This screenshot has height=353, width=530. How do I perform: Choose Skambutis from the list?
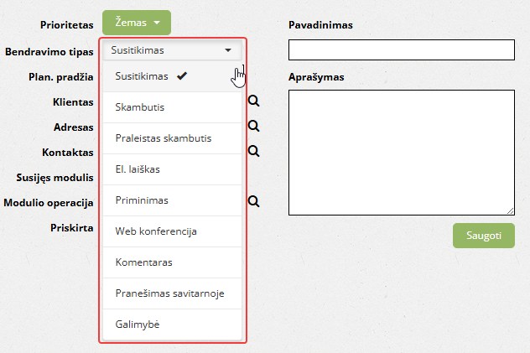pyautogui.click(x=173, y=107)
